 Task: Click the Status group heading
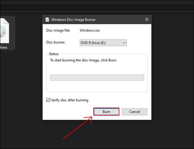[54, 54]
